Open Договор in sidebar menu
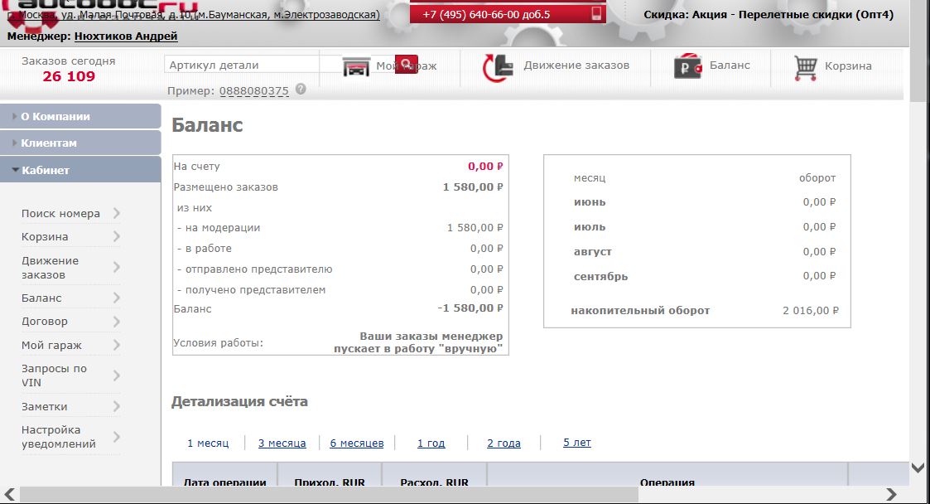930x504 pixels. coord(45,322)
